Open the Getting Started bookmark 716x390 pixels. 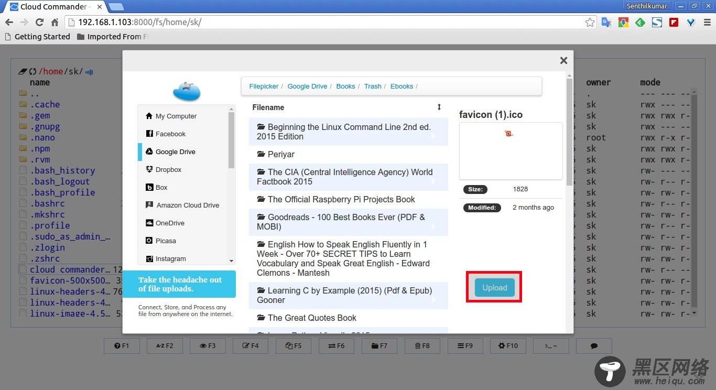[37, 37]
